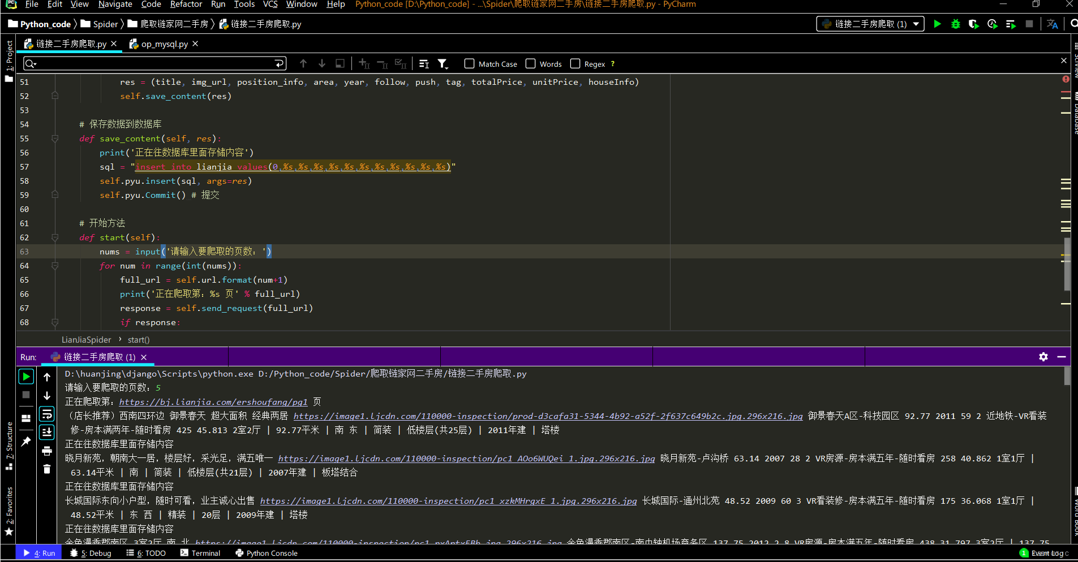Screen dimensions: 1078x562
Task: Open run configuration dropdown
Action: point(870,24)
